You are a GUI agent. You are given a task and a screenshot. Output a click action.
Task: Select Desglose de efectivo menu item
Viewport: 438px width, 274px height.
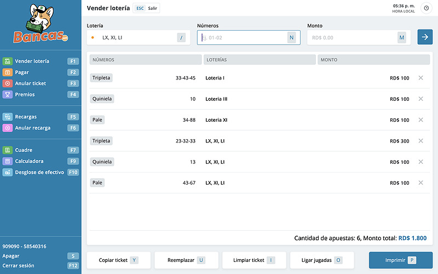pos(39,172)
